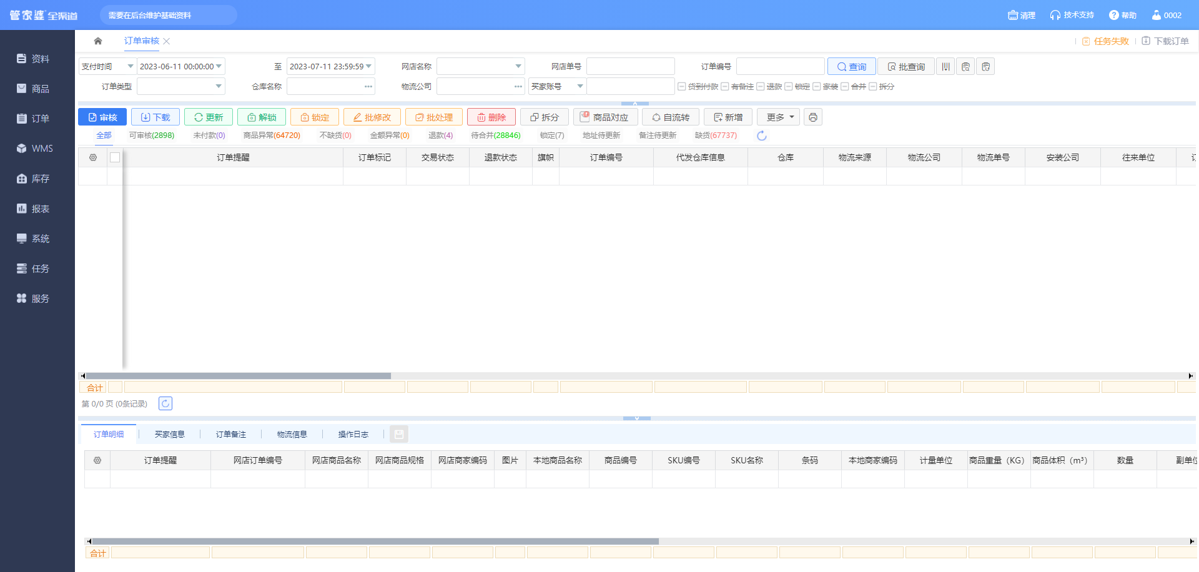
Task: Open the 报表 reports section
Action: tap(33, 209)
